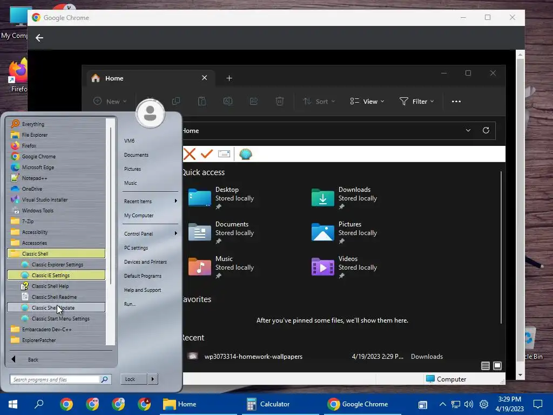553x415 pixels.
Task: Open the see more three-dots menu in Explorer
Action: click(x=456, y=101)
